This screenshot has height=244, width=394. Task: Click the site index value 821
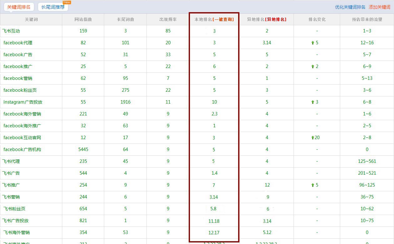point(83,221)
